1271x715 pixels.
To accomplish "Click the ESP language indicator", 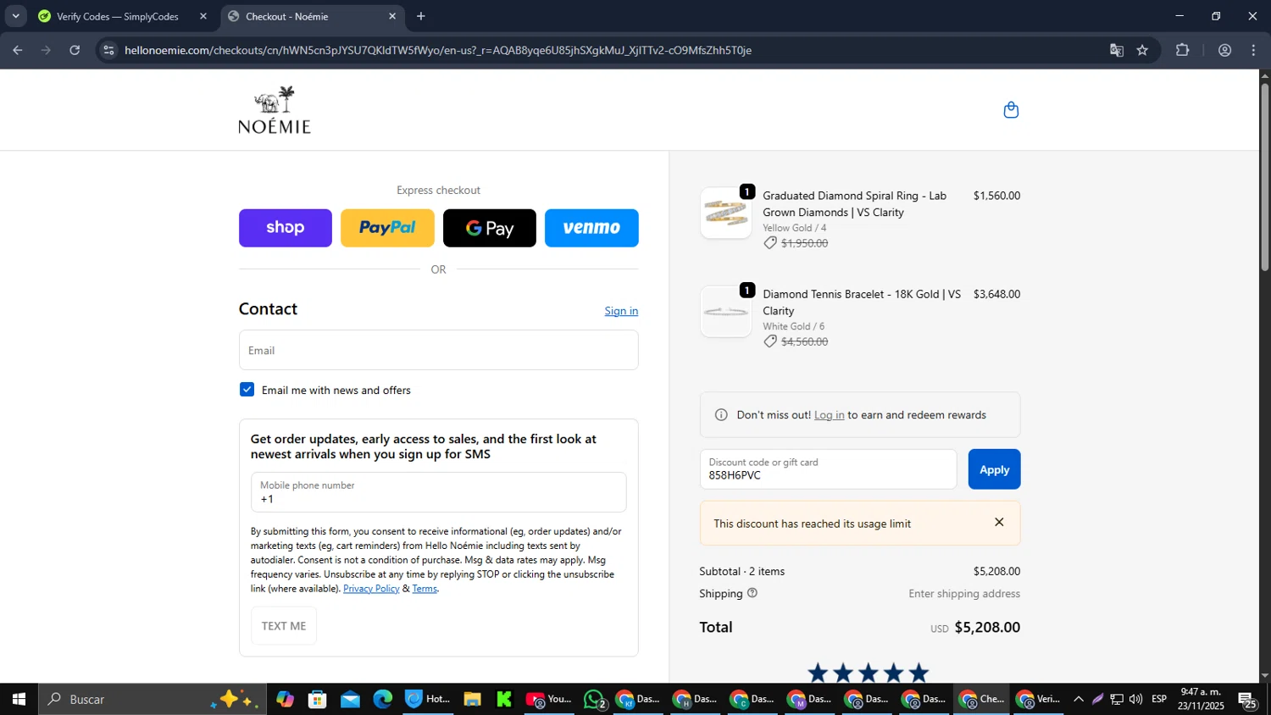I will point(1159,699).
